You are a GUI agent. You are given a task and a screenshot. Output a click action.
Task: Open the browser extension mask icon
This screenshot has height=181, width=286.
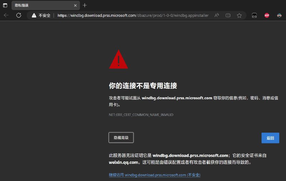point(254,15)
